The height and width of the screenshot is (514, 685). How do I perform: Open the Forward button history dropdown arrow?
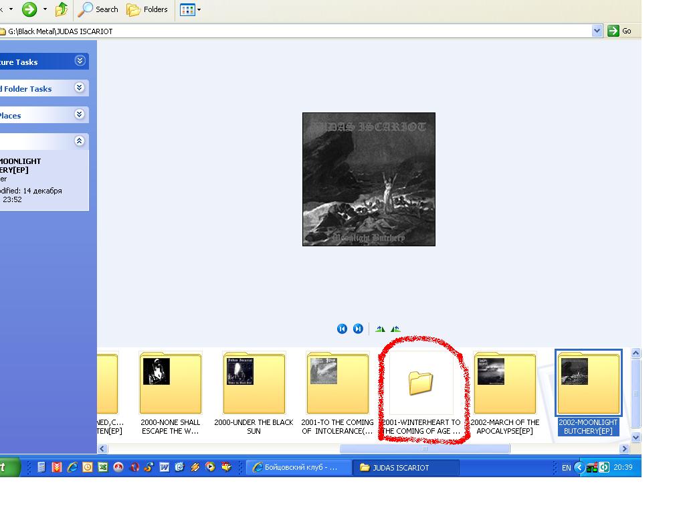(x=45, y=9)
